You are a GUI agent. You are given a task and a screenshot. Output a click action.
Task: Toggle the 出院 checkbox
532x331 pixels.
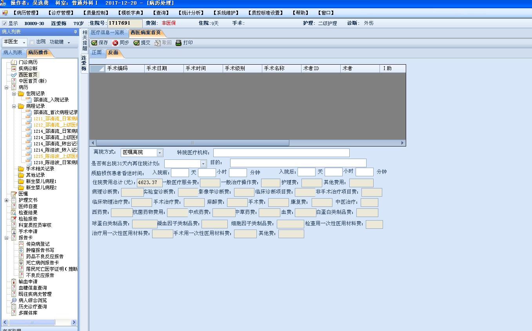pyautogui.click(x=32, y=42)
